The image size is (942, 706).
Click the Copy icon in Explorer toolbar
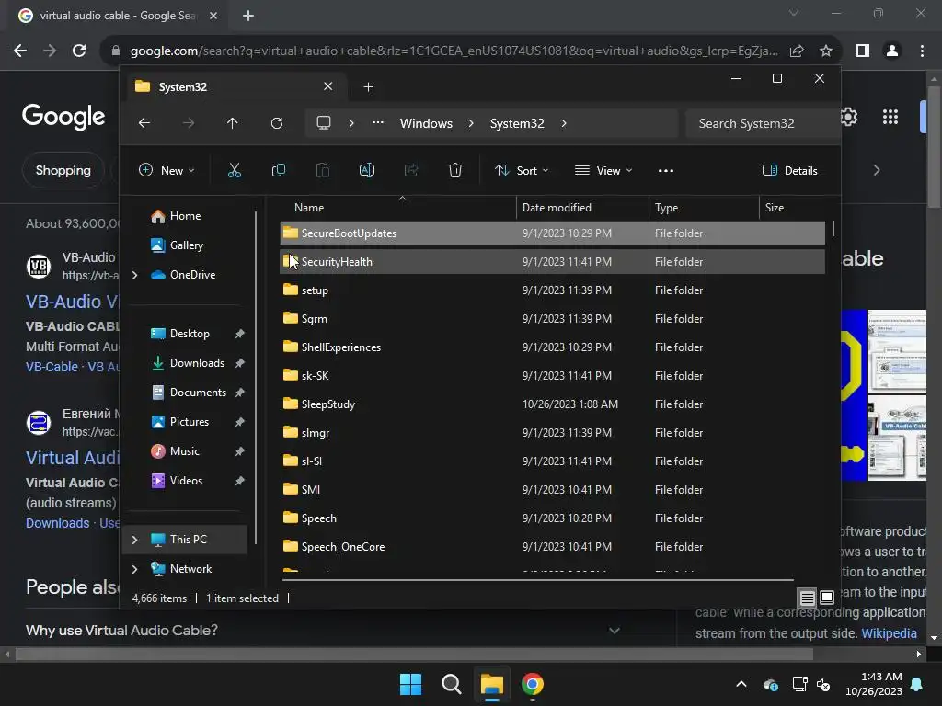click(278, 170)
